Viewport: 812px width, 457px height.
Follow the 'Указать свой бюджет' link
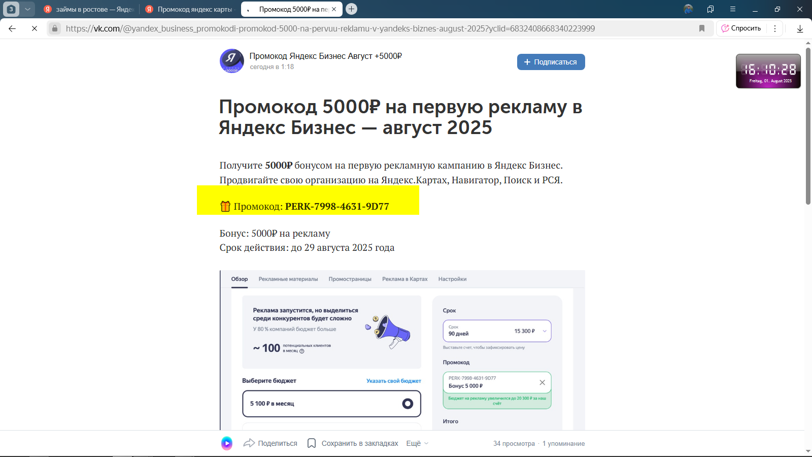[x=393, y=381]
